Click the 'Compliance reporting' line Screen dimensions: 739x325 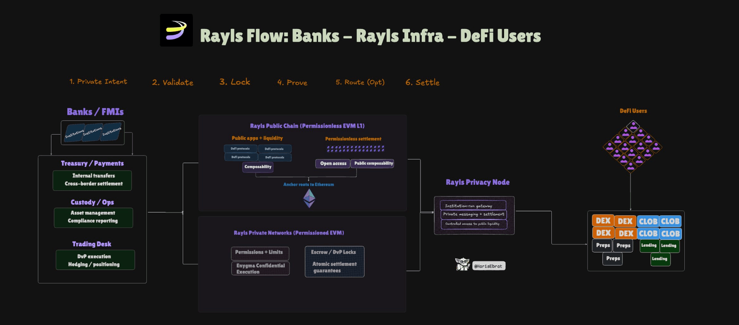tap(93, 221)
